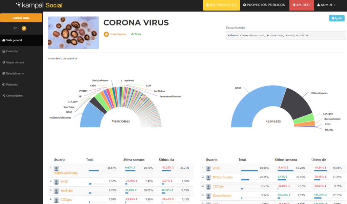
Task: Click the realDonaldTrump chart label
Action: [x=60, y=117]
